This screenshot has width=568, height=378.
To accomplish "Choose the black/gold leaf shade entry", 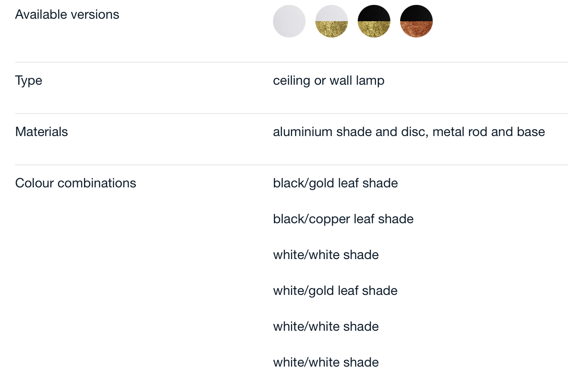I will [x=335, y=183].
